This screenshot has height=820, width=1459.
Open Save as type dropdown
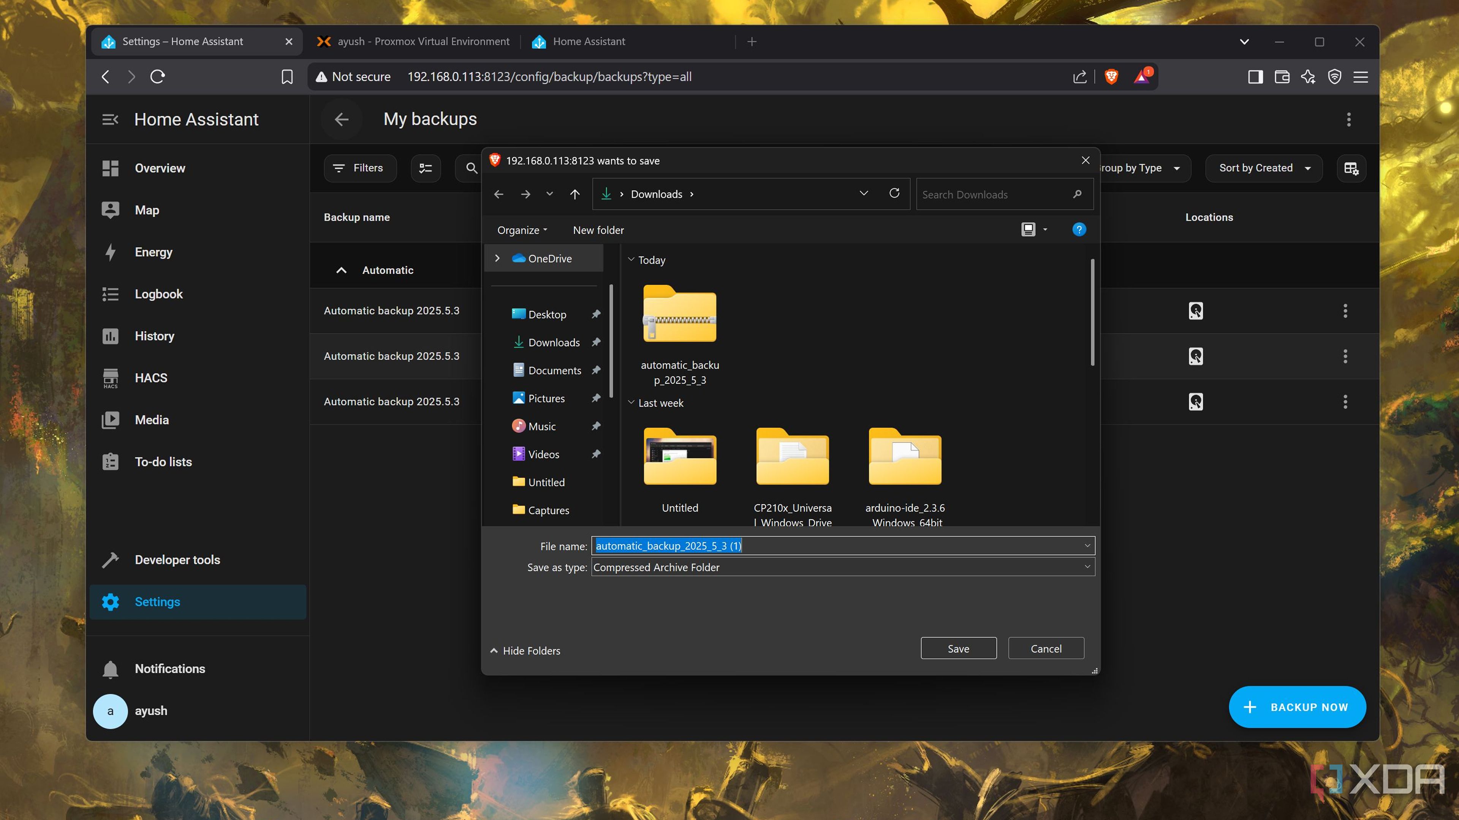(x=1087, y=566)
